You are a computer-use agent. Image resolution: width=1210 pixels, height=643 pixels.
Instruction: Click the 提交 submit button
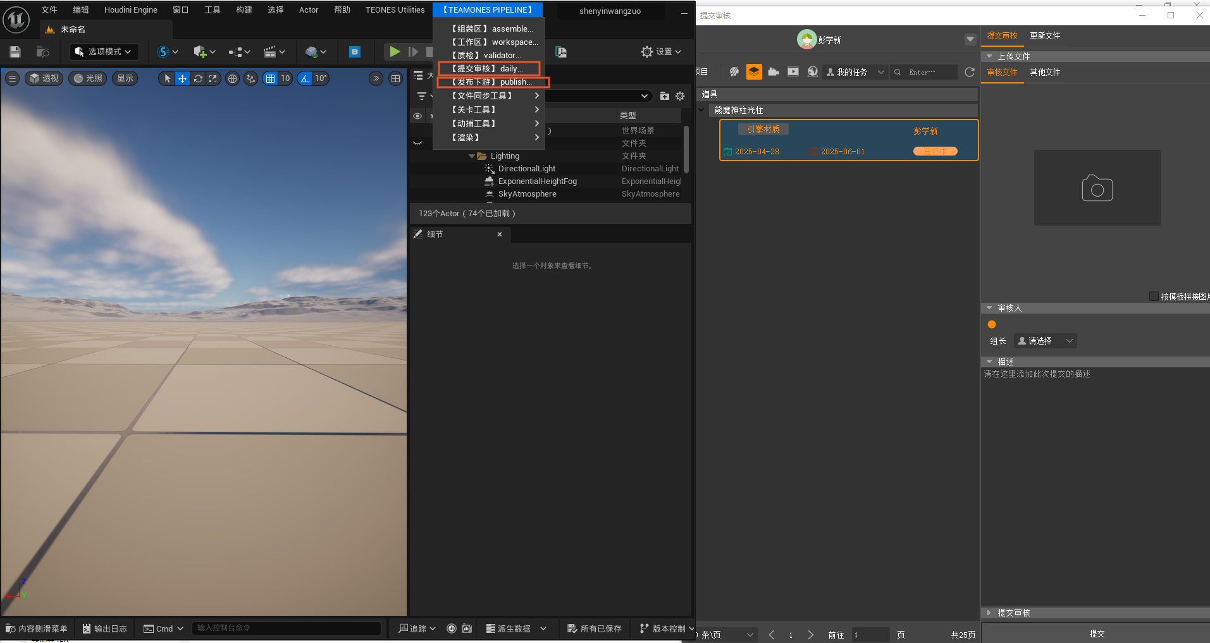click(1096, 634)
